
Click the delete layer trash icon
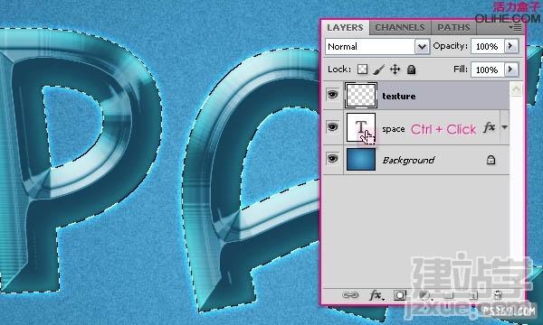(498, 295)
